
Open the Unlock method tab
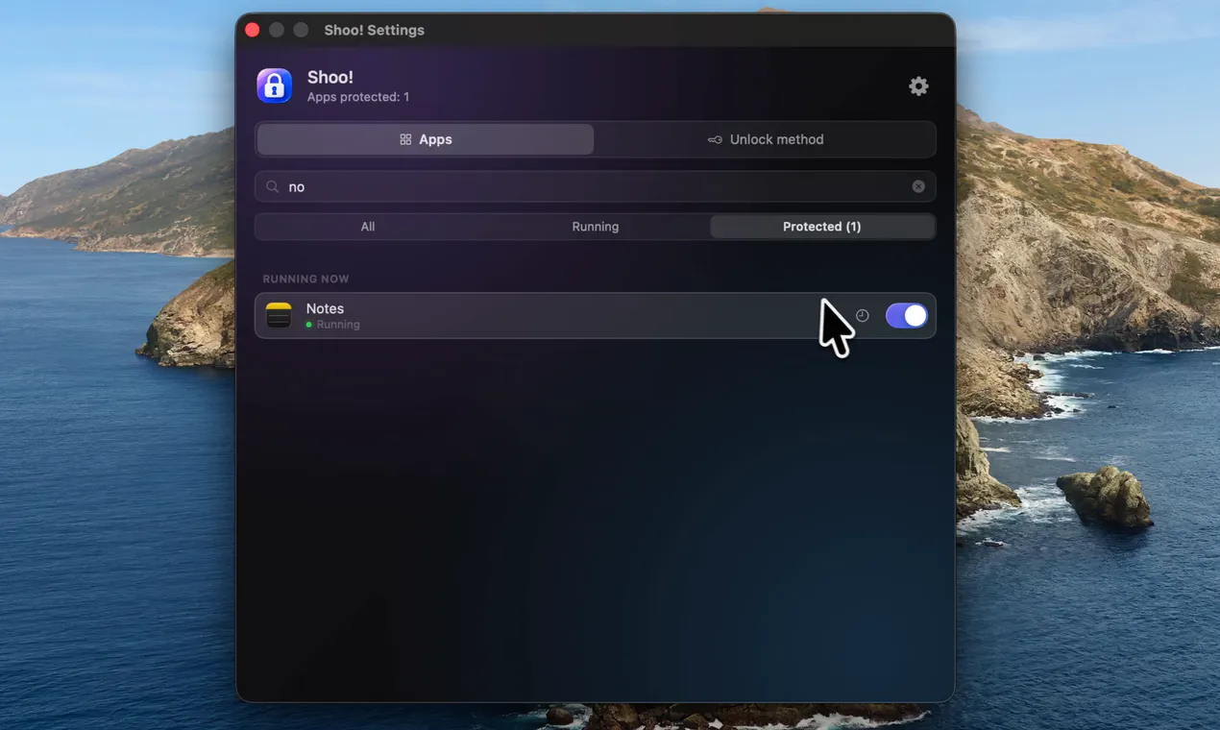(x=766, y=139)
